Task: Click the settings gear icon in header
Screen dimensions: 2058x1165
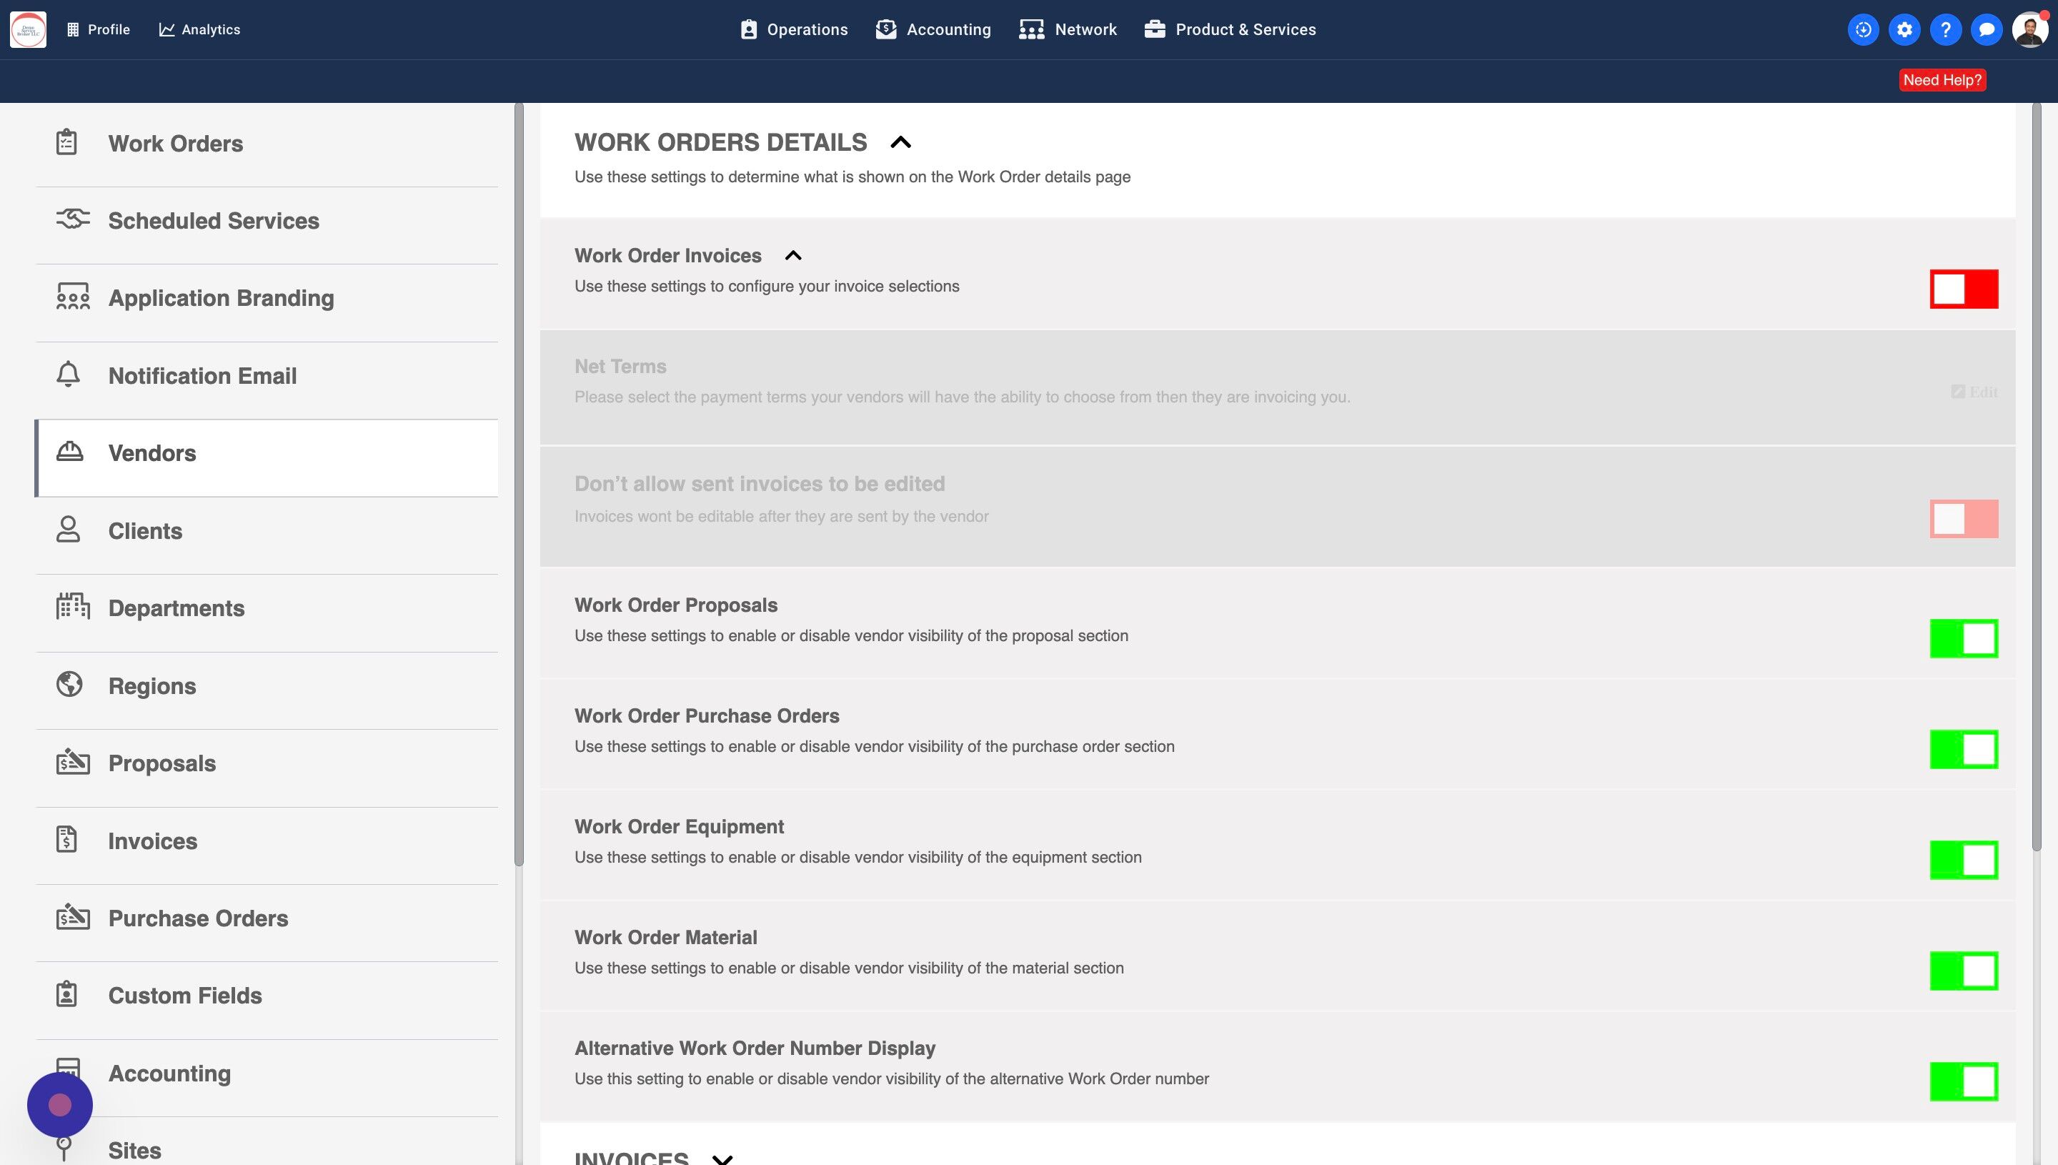Action: pyautogui.click(x=1904, y=29)
